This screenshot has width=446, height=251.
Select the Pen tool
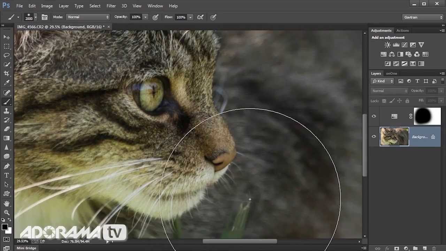tap(7, 166)
